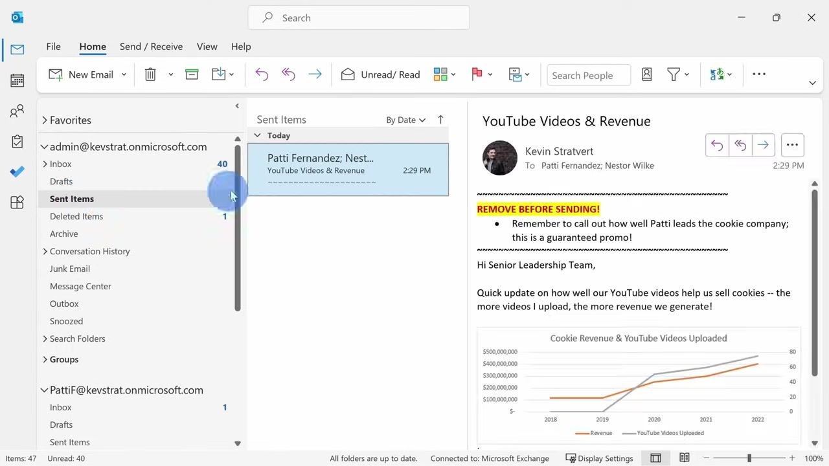The width and height of the screenshot is (829, 466).
Task: Collapse the admin@kevstrat.onmicrosoft.com account
Action: (45, 147)
